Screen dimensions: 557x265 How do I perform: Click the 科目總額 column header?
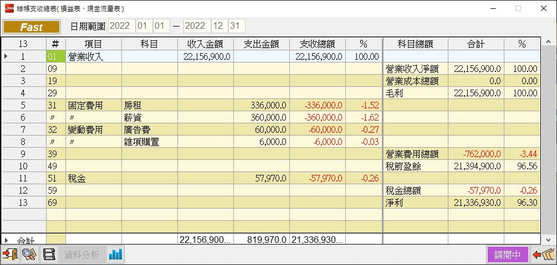(415, 44)
